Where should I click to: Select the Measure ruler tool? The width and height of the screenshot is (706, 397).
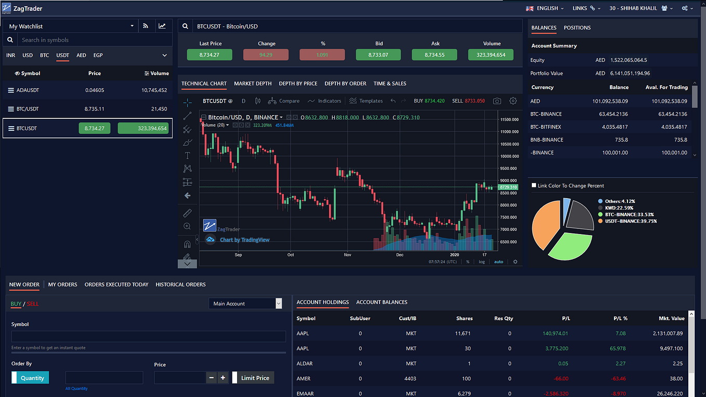pyautogui.click(x=187, y=213)
